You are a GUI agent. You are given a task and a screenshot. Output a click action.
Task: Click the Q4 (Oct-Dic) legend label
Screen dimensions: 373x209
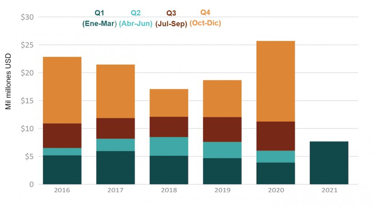(205, 18)
